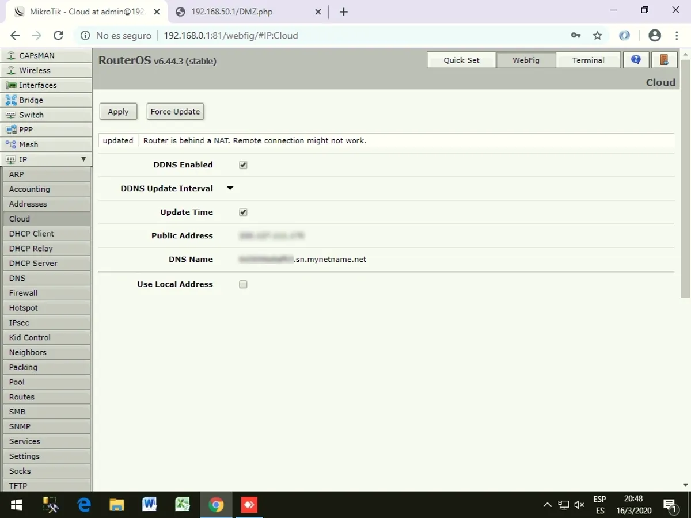The width and height of the screenshot is (691, 518).
Task: Open DHCP Client submenu item
Action: [46, 234]
